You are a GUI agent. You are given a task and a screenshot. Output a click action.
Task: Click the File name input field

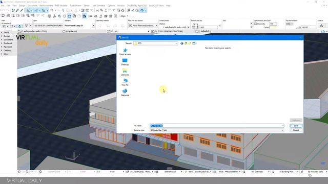pyautogui.click(x=217, y=126)
